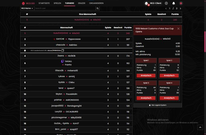Go to next leaderboard page arrow
206x135 pixels.
(180, 8)
